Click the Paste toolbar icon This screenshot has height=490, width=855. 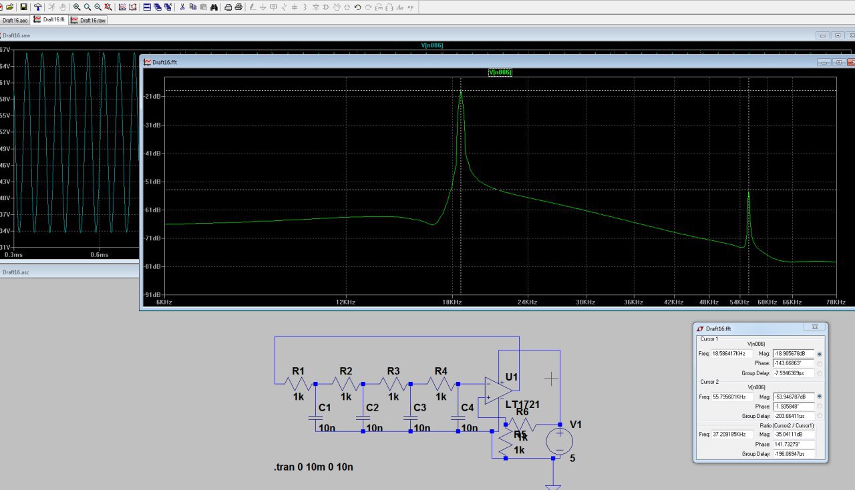click(203, 7)
